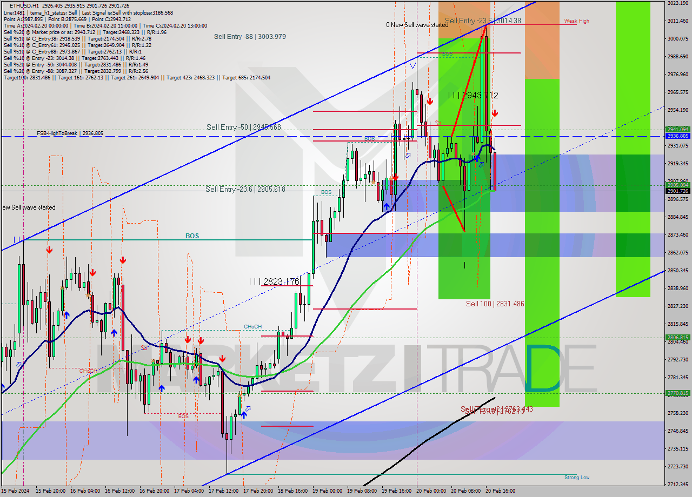Select the 'Sell 100 | 2831.486' target label
Screen dimensions: 692x497
495,304
